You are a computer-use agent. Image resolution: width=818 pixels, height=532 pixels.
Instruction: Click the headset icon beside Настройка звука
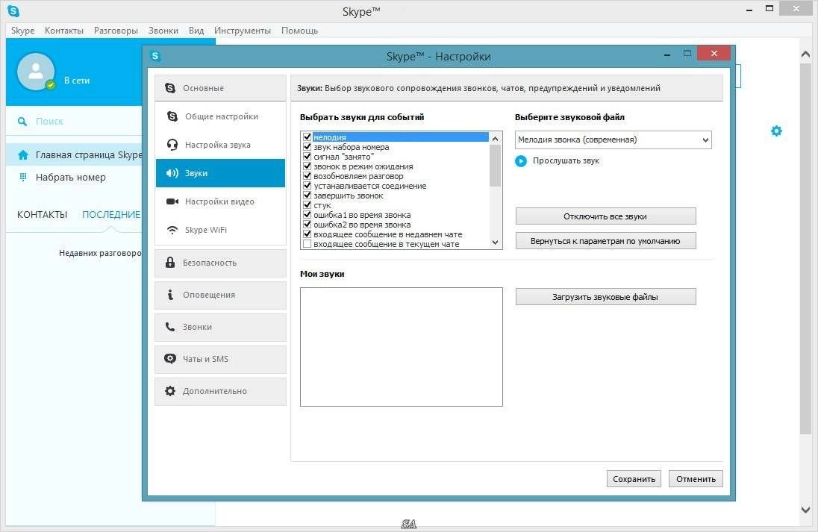click(x=172, y=145)
